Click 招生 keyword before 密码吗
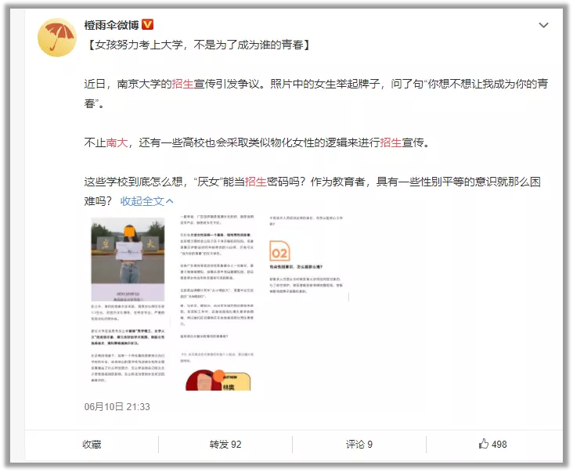This screenshot has height=472, width=573. [x=256, y=182]
